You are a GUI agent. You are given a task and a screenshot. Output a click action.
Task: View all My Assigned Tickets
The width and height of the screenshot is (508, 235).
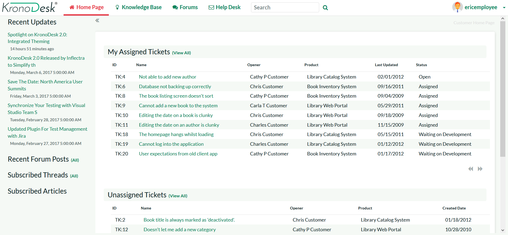click(181, 53)
